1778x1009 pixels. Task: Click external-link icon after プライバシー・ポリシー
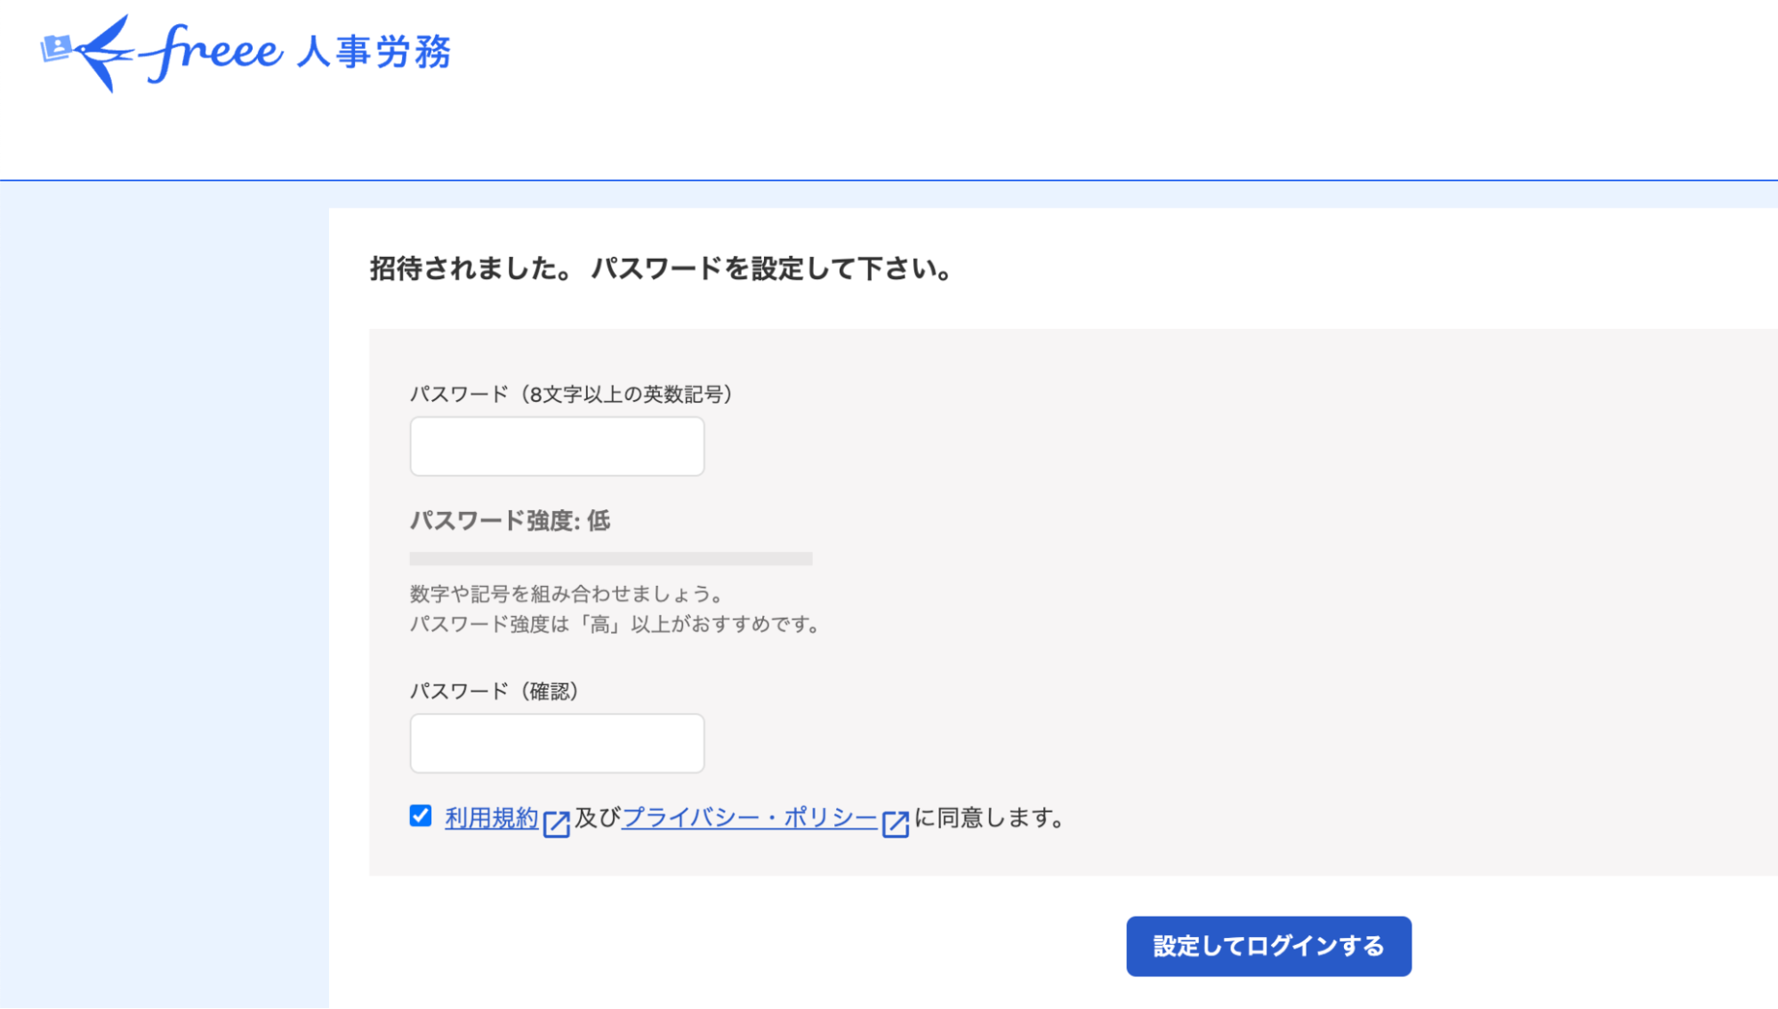click(x=896, y=823)
